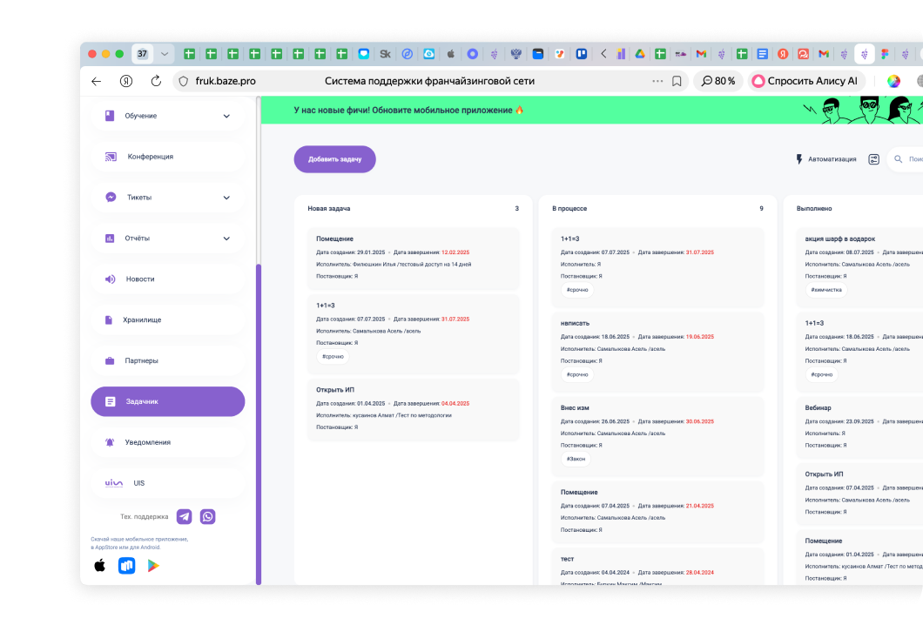Image resolution: width=923 pixels, height=625 pixels.
Task: Open Автоматизация settings
Action: (825, 159)
